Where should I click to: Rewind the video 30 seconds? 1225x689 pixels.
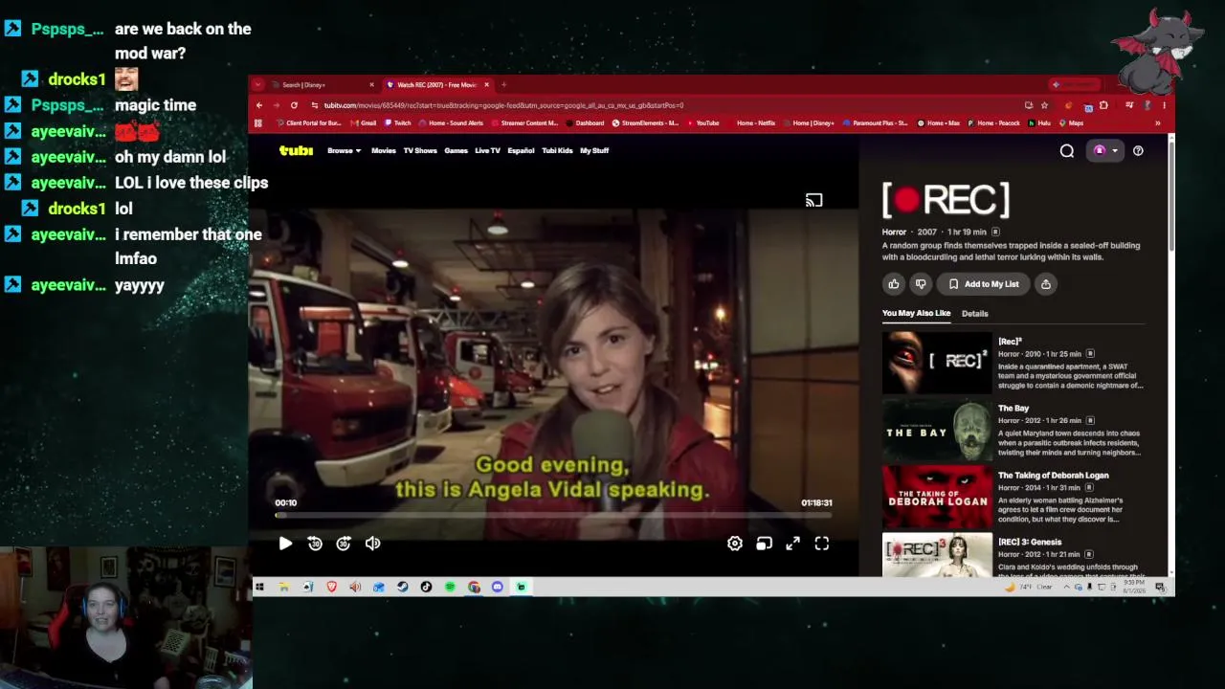coord(315,544)
